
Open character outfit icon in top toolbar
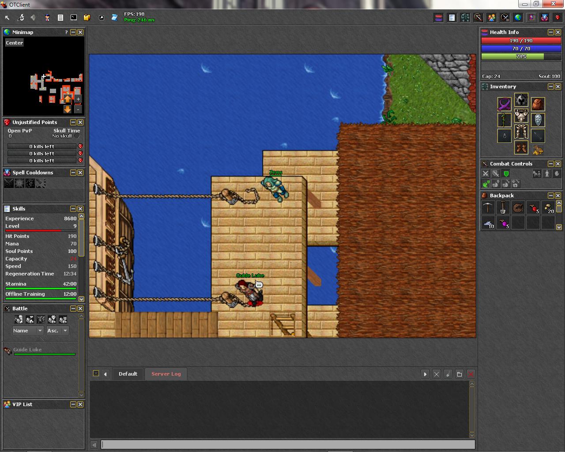(x=47, y=18)
